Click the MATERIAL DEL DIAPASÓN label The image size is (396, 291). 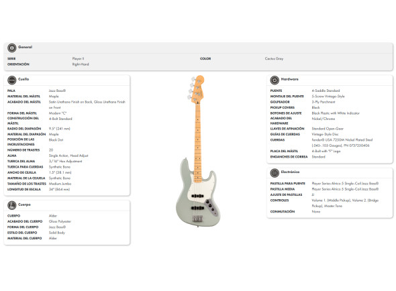[x=27, y=134]
